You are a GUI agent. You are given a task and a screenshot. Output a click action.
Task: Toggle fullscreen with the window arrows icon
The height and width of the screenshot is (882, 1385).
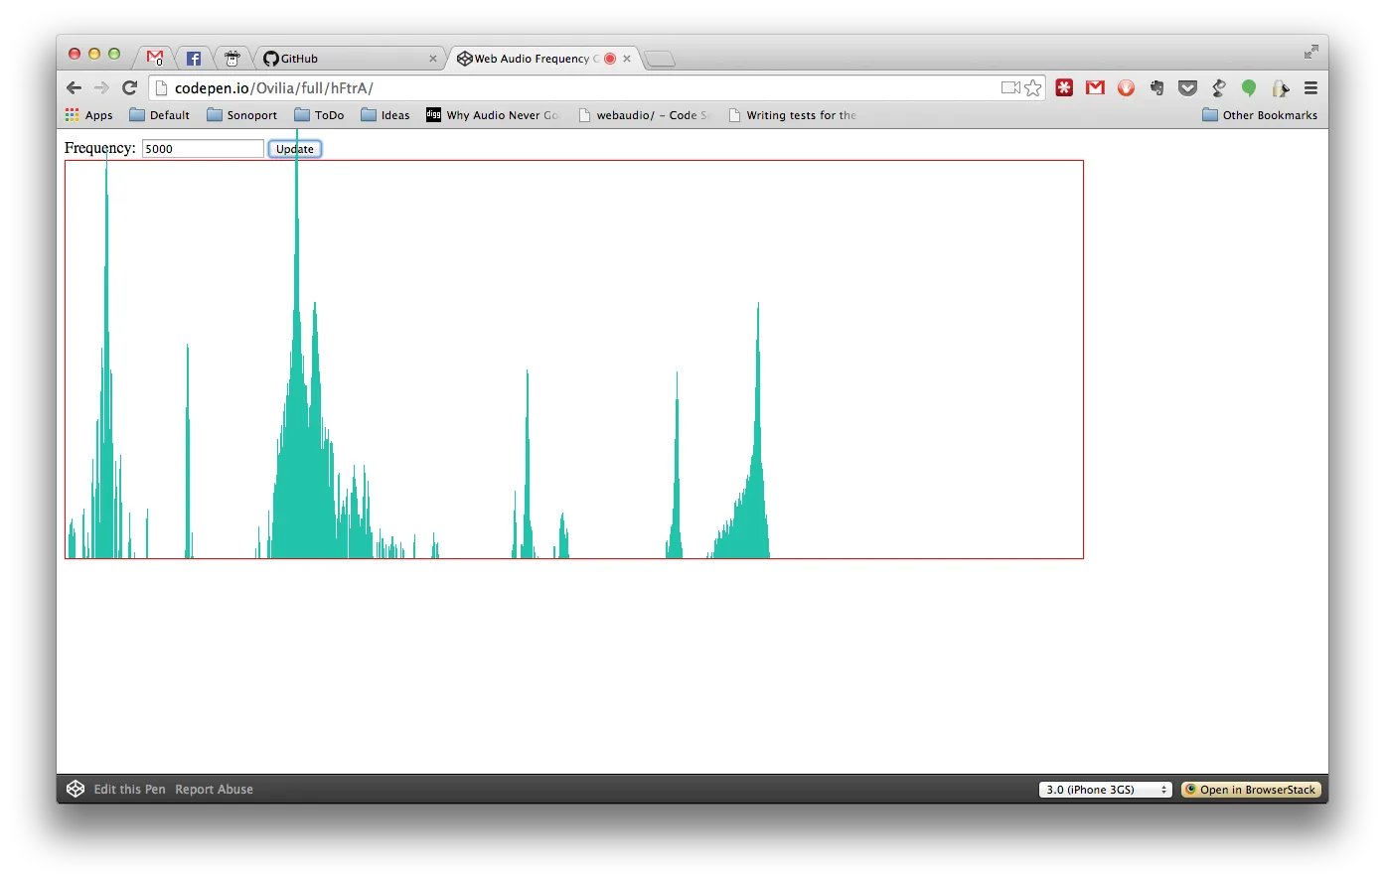(1311, 52)
